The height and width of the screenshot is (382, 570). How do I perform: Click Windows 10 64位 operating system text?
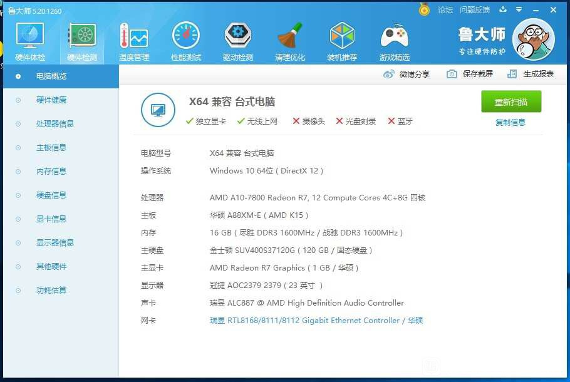pyautogui.click(x=266, y=171)
